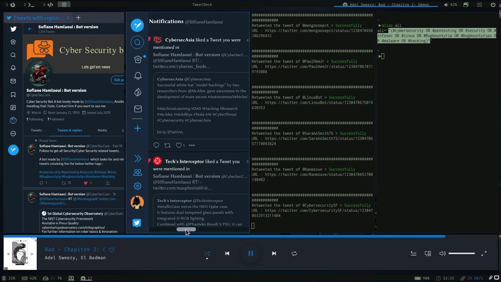Open the #cybersecurity hashtag in pinned tweet
The width and height of the screenshot is (501, 282).
point(50,172)
